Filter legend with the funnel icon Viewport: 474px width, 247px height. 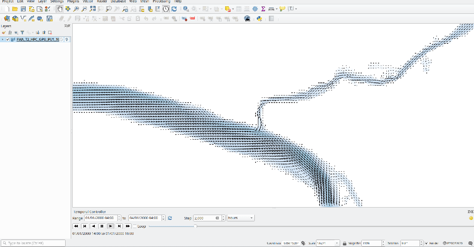pos(22,33)
